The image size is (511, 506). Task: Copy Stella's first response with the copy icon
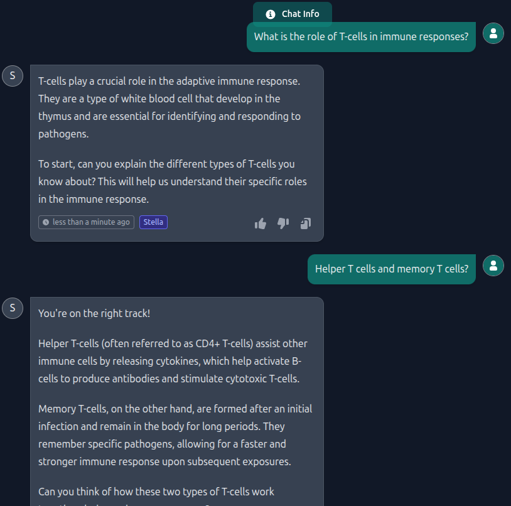pos(305,223)
